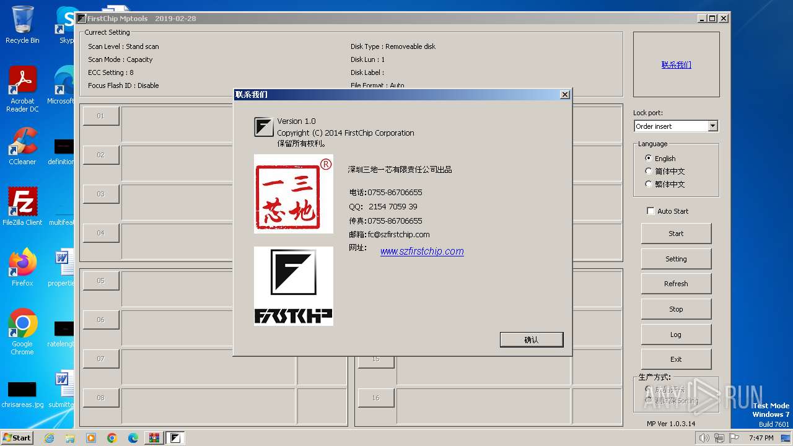Click port slot button 06
This screenshot has width=793, height=446.
point(100,320)
